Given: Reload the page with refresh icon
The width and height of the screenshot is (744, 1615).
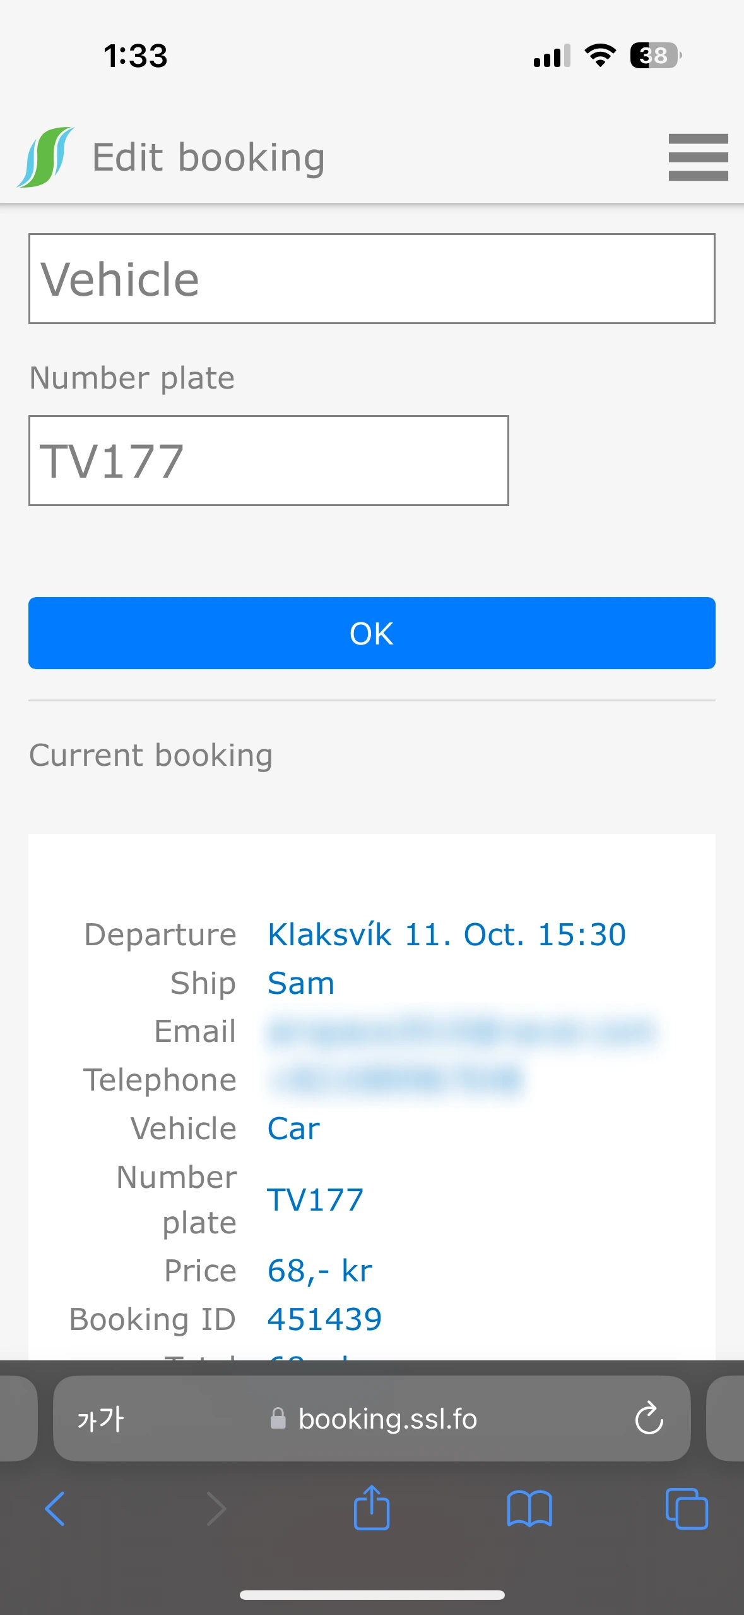Looking at the screenshot, I should tap(649, 1419).
